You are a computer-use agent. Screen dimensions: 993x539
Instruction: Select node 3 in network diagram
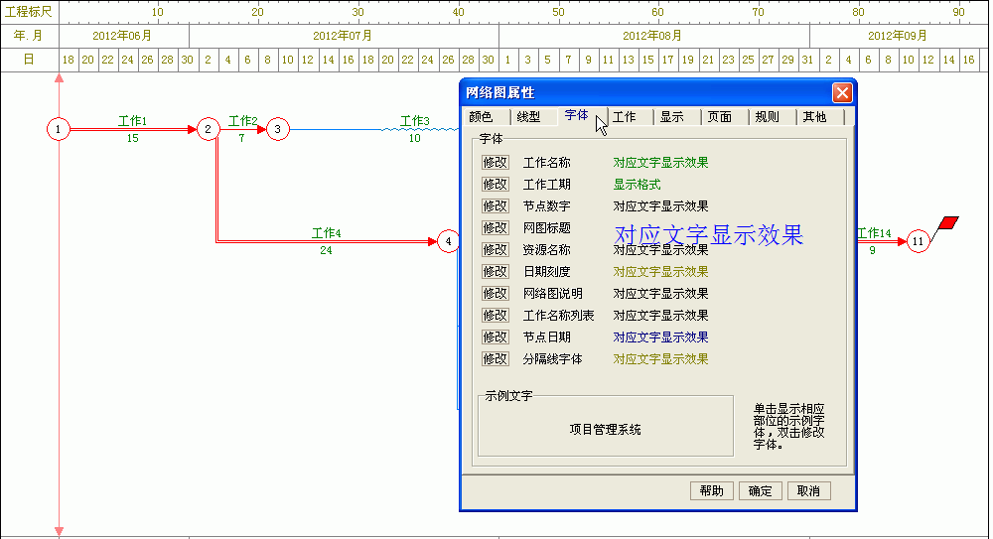click(277, 129)
